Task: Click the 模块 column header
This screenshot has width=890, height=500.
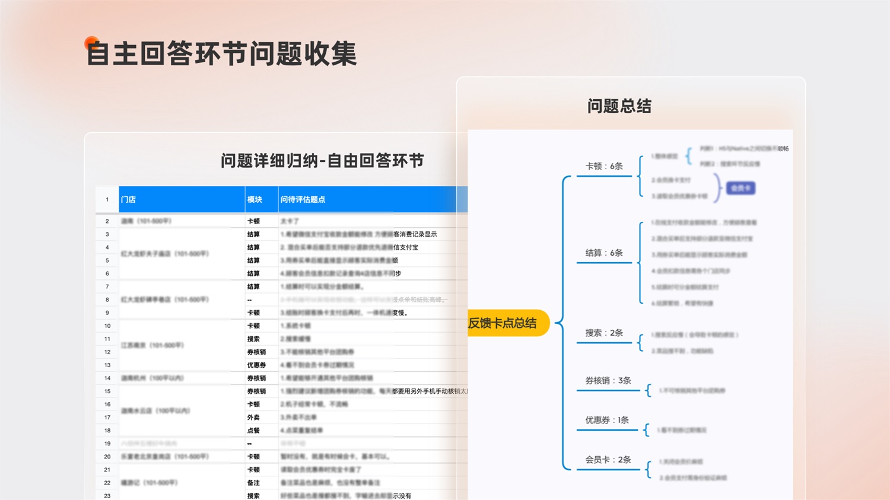Action: tap(262, 199)
